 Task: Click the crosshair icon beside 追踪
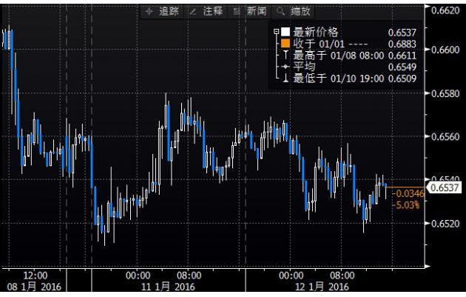(149, 12)
